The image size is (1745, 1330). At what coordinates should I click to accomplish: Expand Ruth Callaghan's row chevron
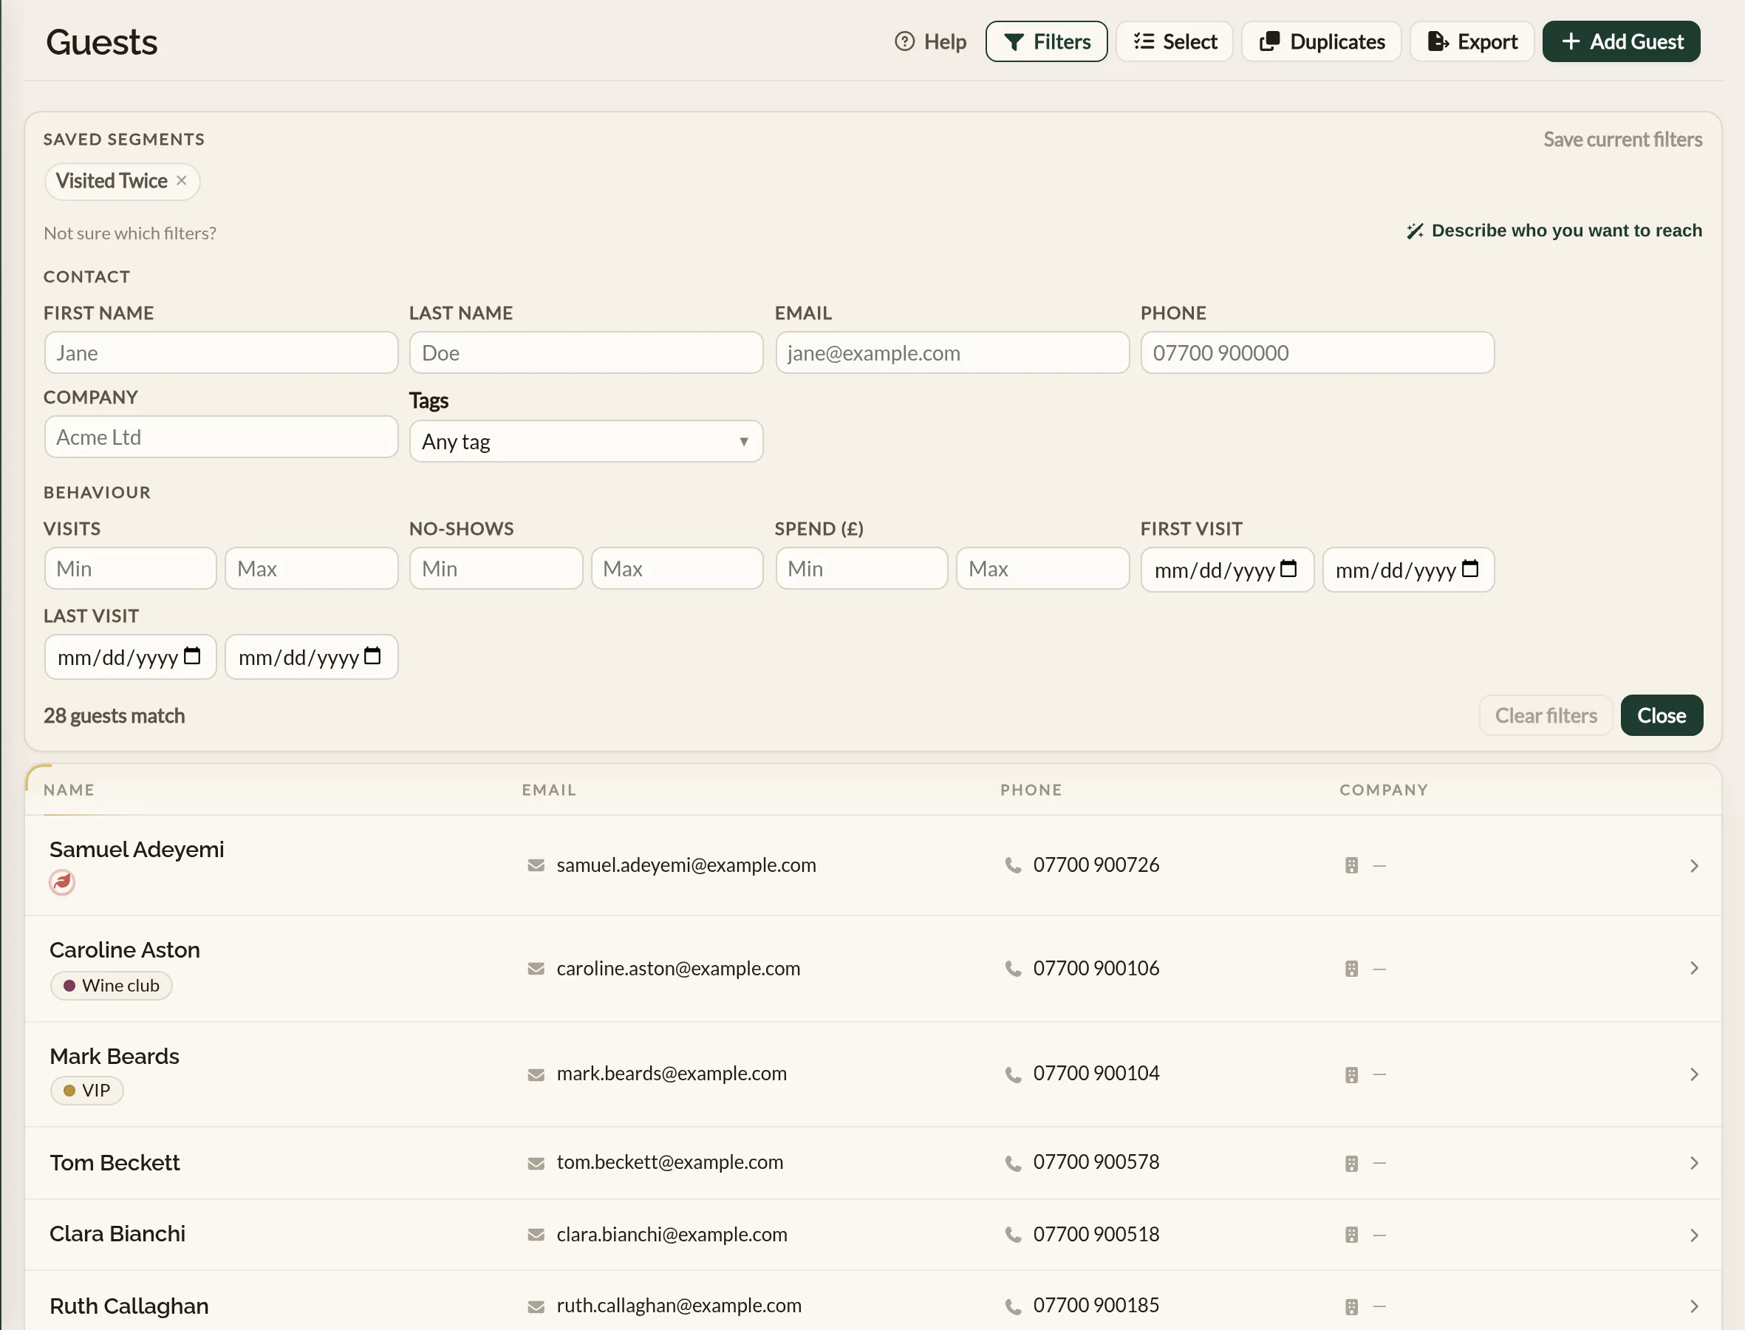pyautogui.click(x=1693, y=1306)
